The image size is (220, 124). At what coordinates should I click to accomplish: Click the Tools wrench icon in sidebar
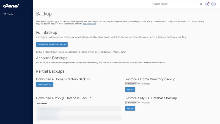(4, 14)
